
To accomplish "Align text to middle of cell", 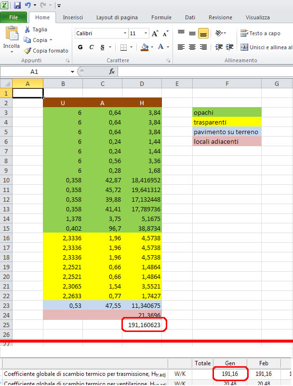I will (x=192, y=33).
